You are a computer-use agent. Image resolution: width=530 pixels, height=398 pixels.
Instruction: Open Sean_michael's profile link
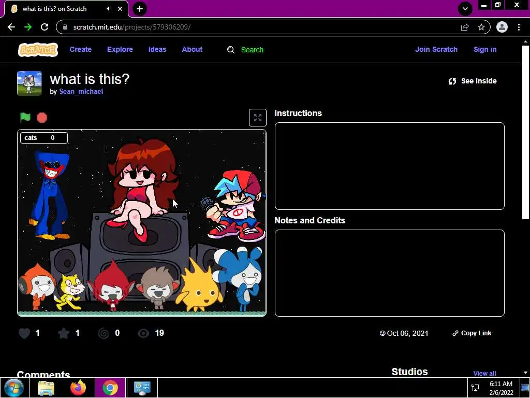click(81, 91)
